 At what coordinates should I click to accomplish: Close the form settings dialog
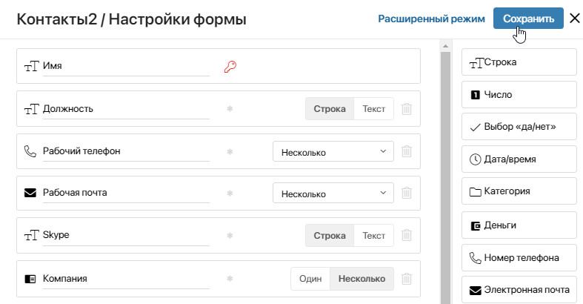click(575, 19)
